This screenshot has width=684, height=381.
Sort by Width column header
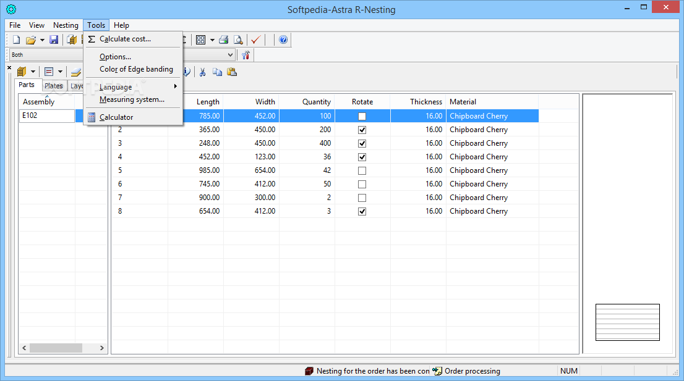(x=251, y=102)
